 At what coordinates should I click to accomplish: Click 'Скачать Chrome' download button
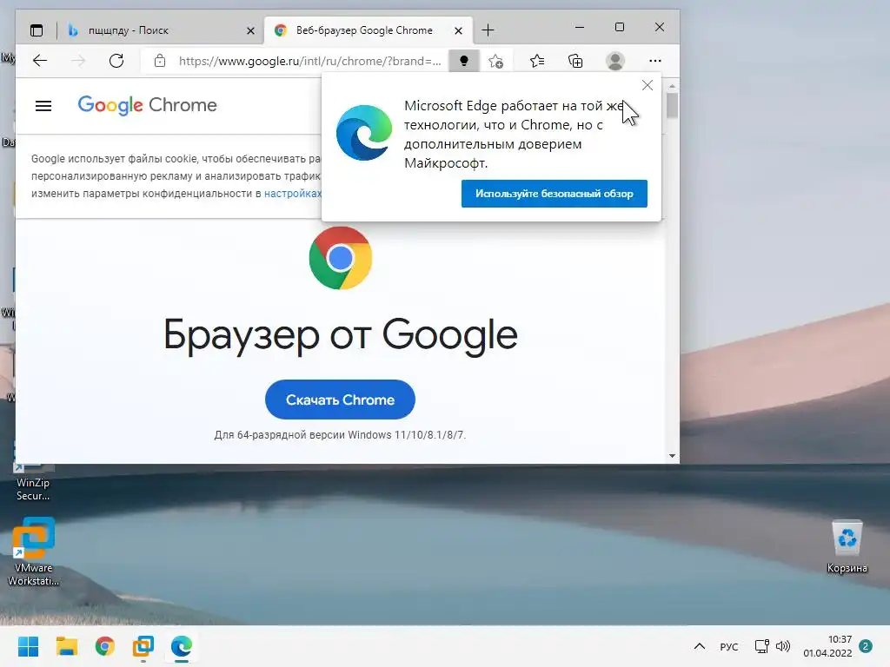pyautogui.click(x=340, y=400)
